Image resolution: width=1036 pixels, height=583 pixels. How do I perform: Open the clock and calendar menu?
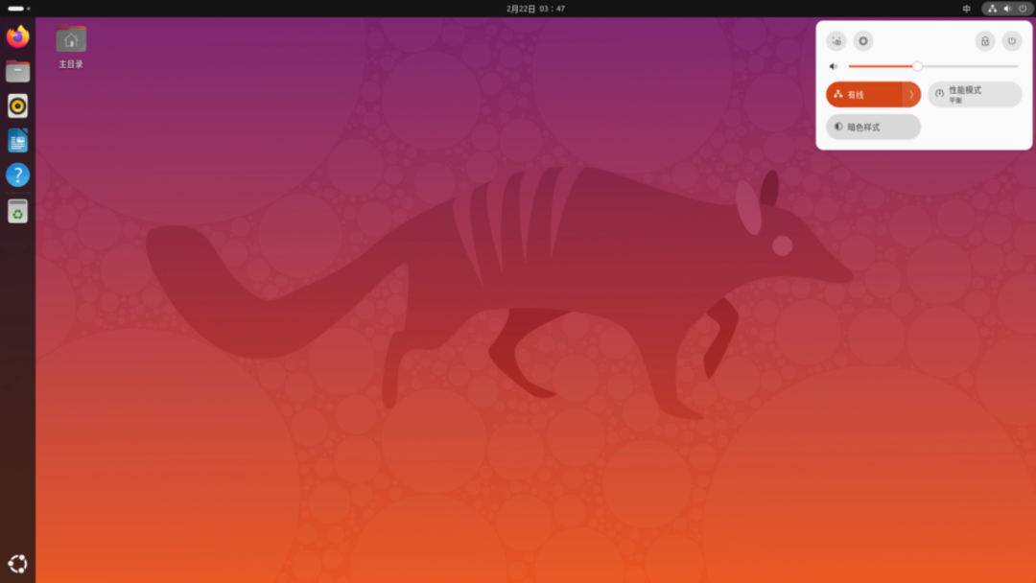pos(535,9)
